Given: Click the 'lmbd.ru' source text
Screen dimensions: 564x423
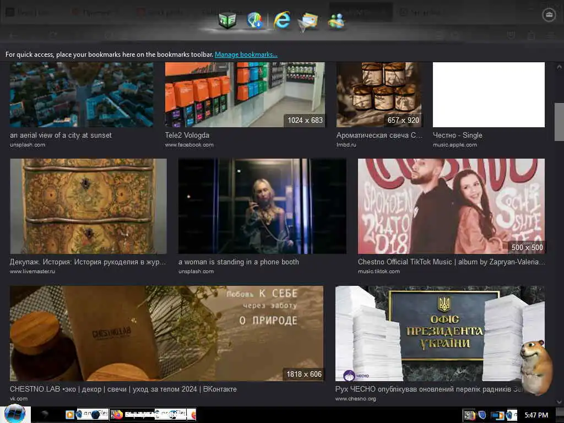Looking at the screenshot, I should click(346, 145).
